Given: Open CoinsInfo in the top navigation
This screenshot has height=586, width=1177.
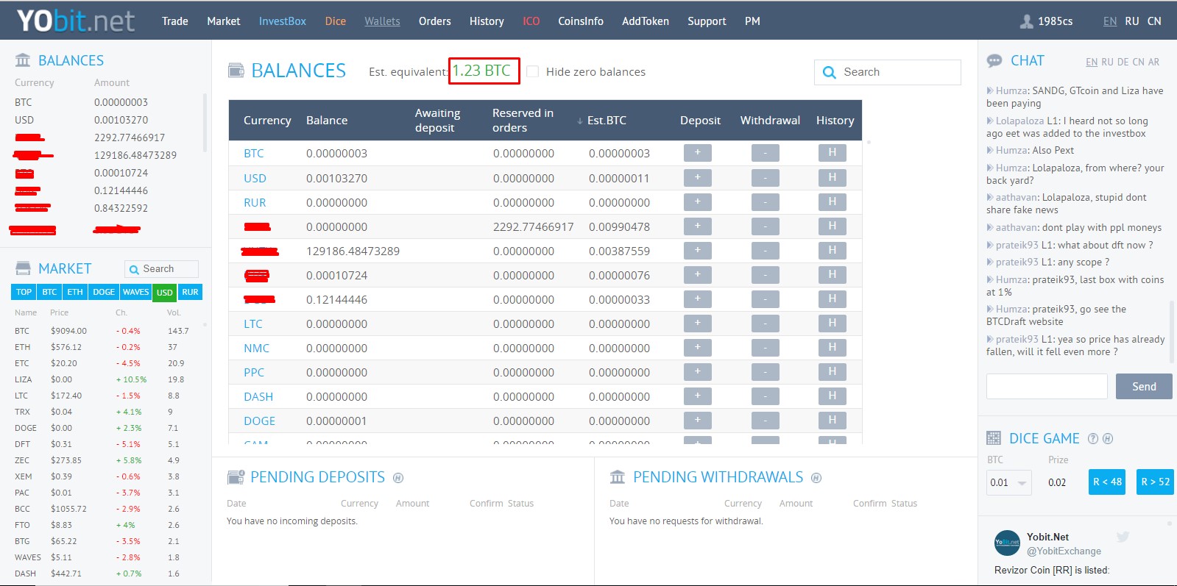Looking at the screenshot, I should [x=581, y=21].
